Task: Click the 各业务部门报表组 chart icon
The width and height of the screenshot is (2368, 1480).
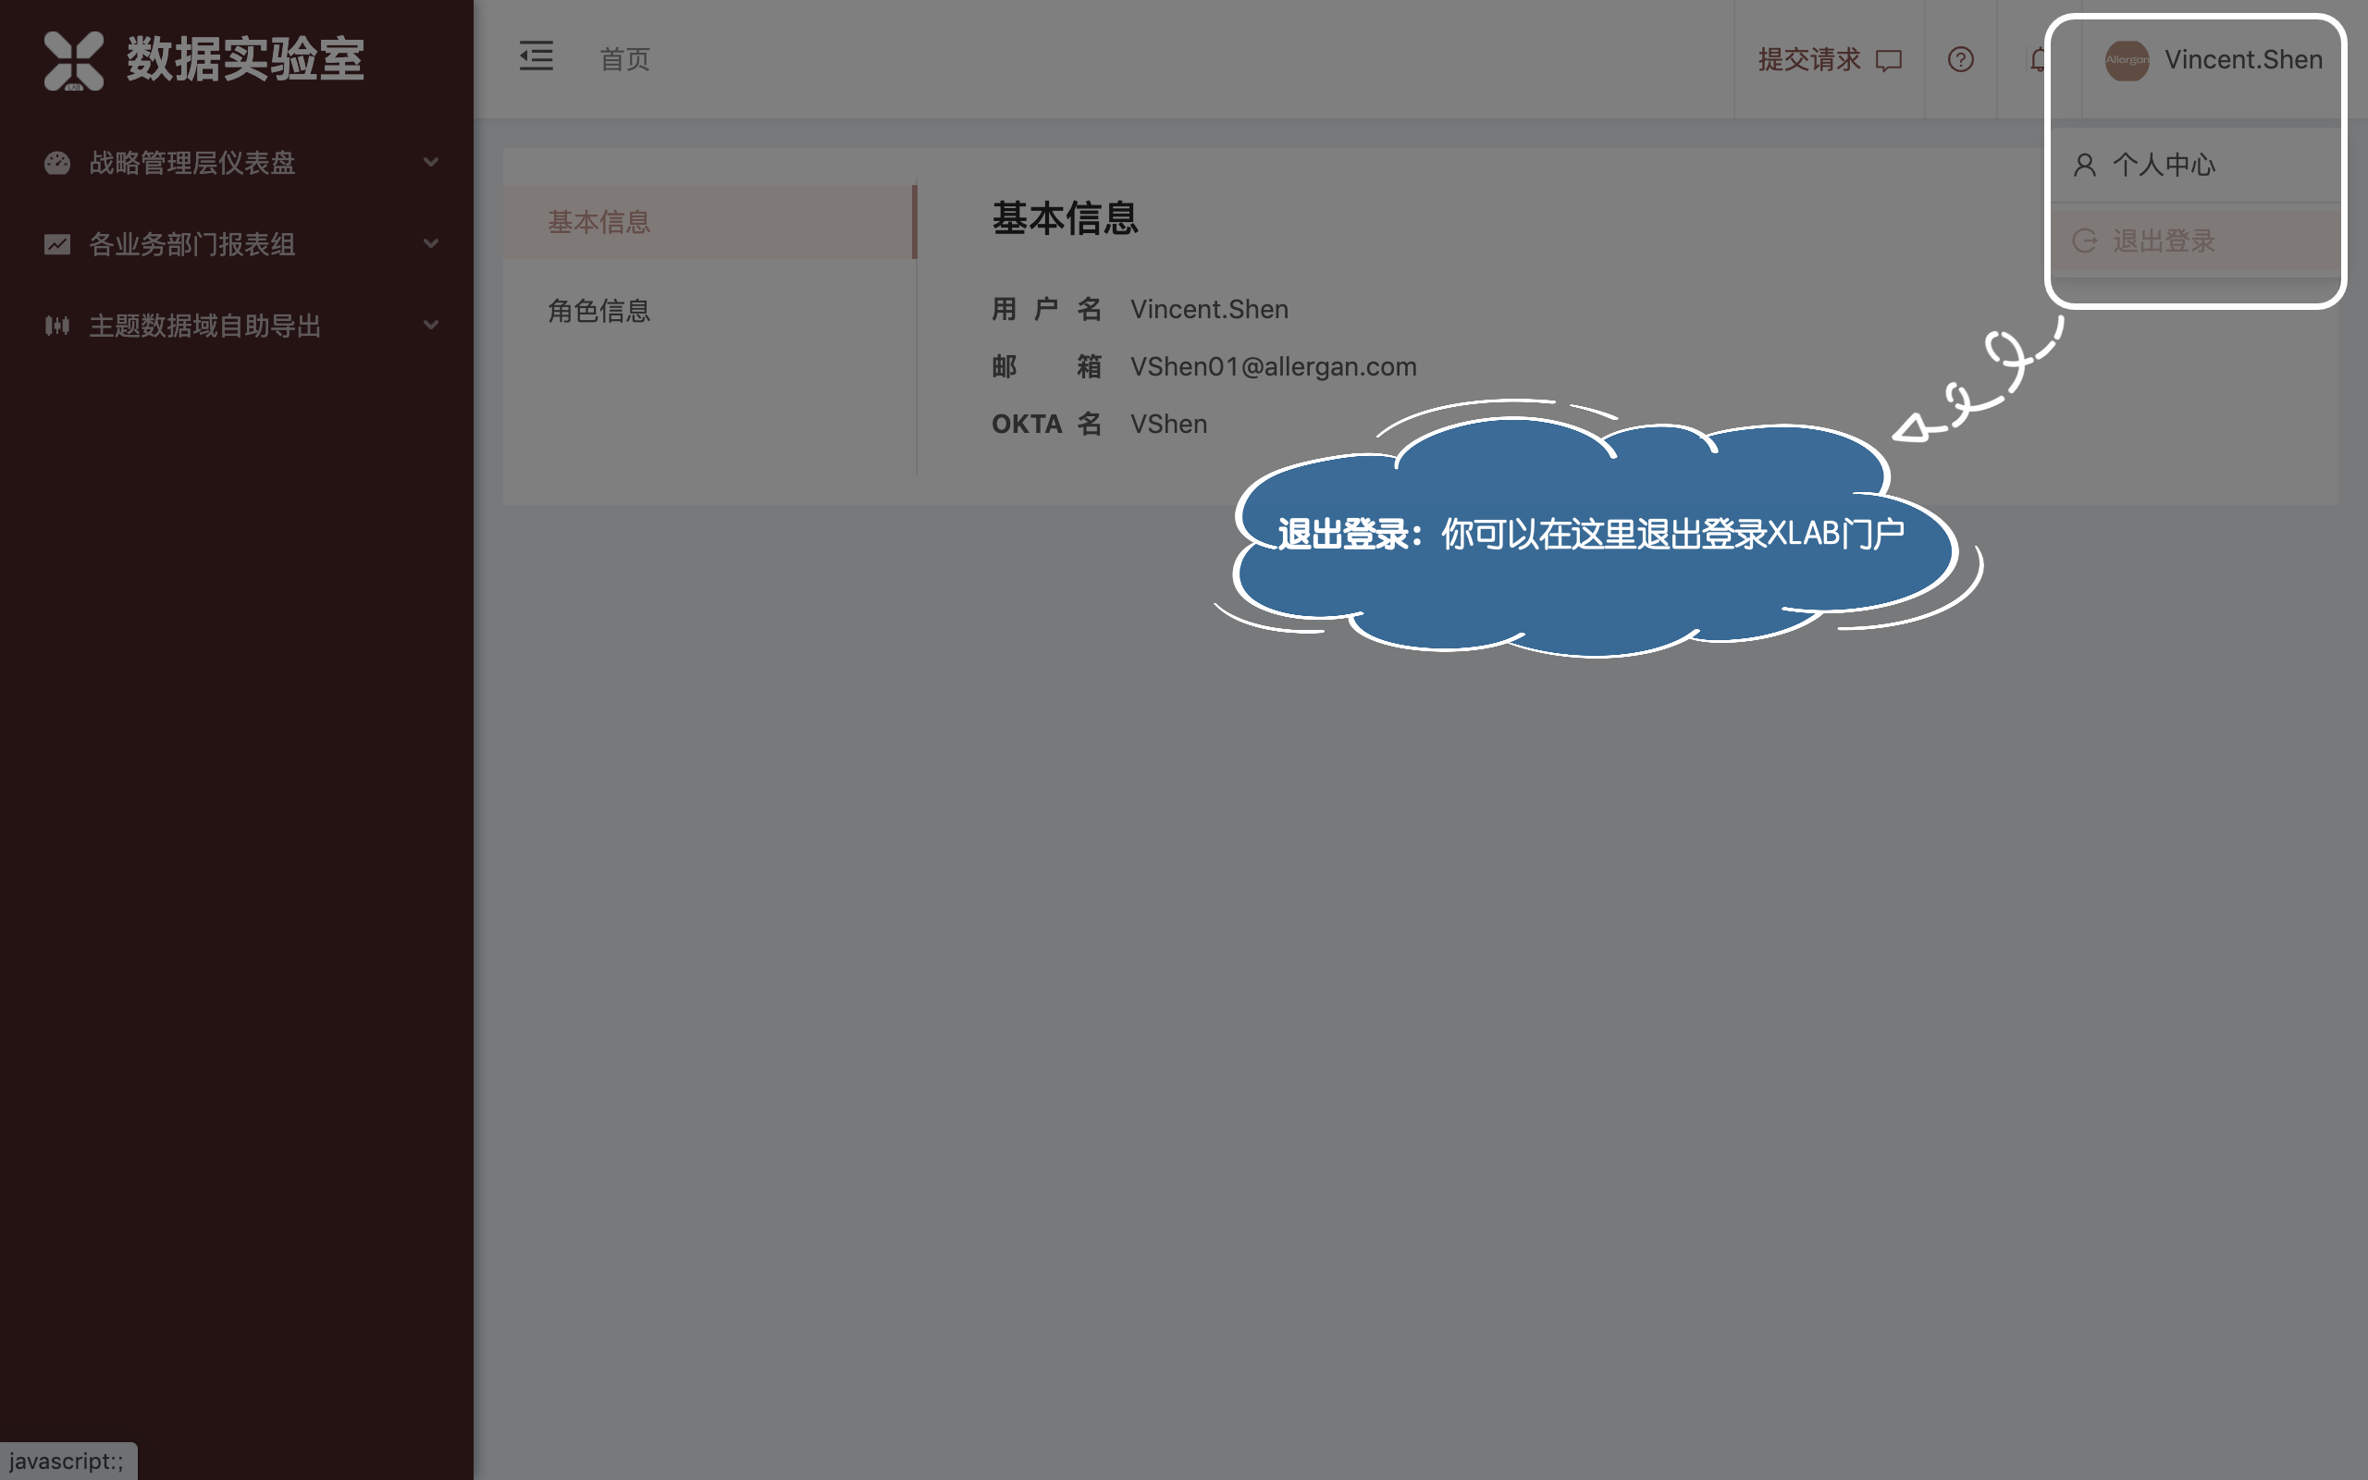Action: [x=56, y=243]
